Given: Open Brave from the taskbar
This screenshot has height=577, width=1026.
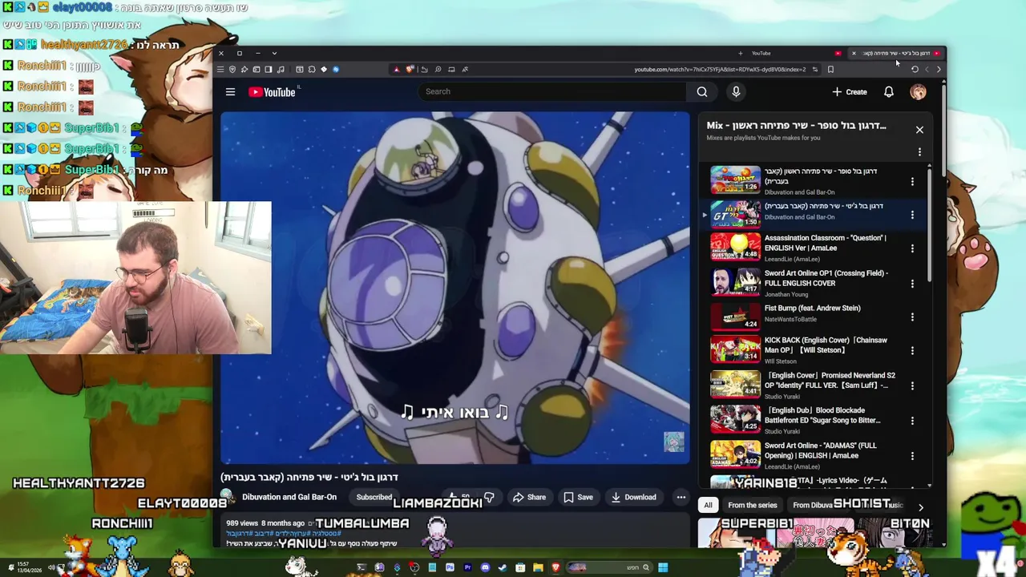Looking at the screenshot, I should (555, 567).
